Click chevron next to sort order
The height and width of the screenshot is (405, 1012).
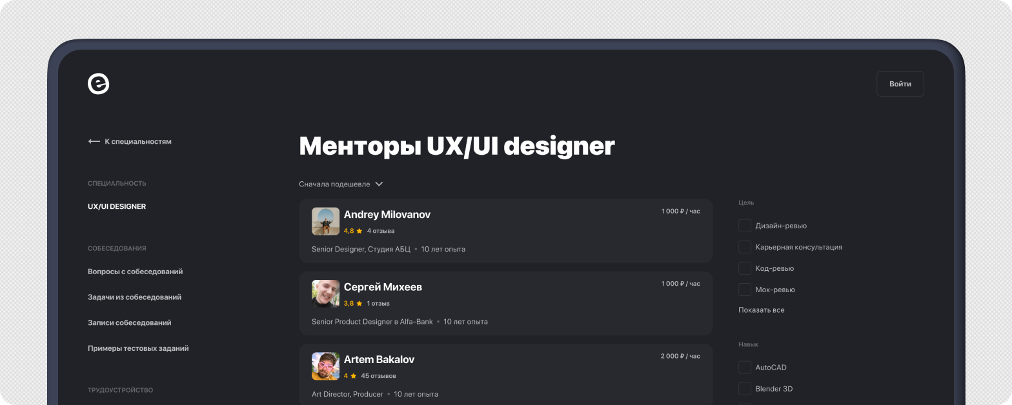pos(379,184)
